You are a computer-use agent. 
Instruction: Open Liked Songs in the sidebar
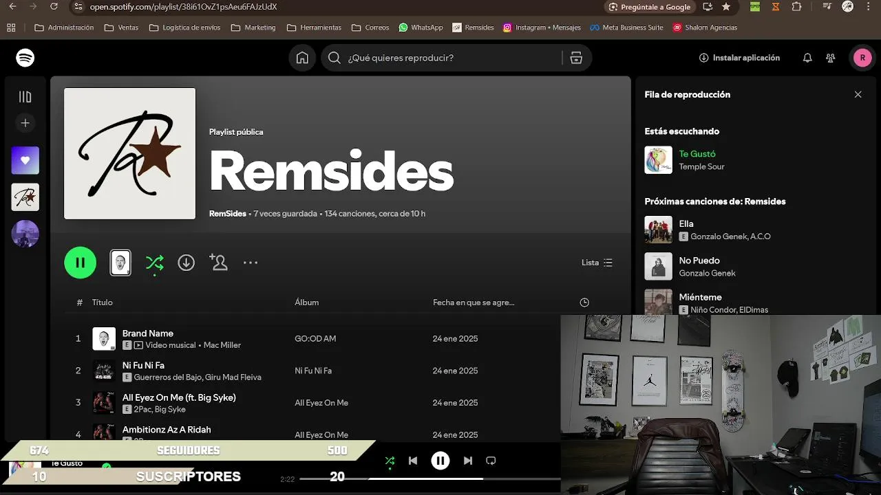point(25,160)
